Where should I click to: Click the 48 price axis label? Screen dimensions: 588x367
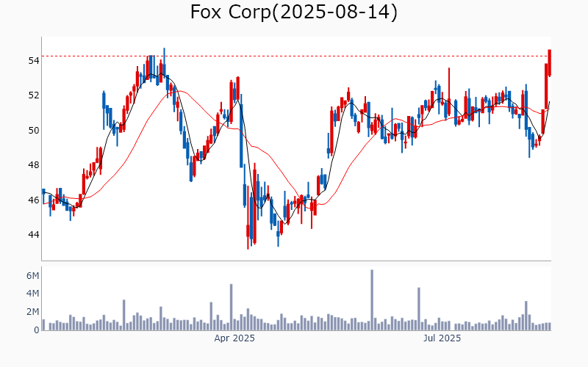pyautogui.click(x=34, y=165)
